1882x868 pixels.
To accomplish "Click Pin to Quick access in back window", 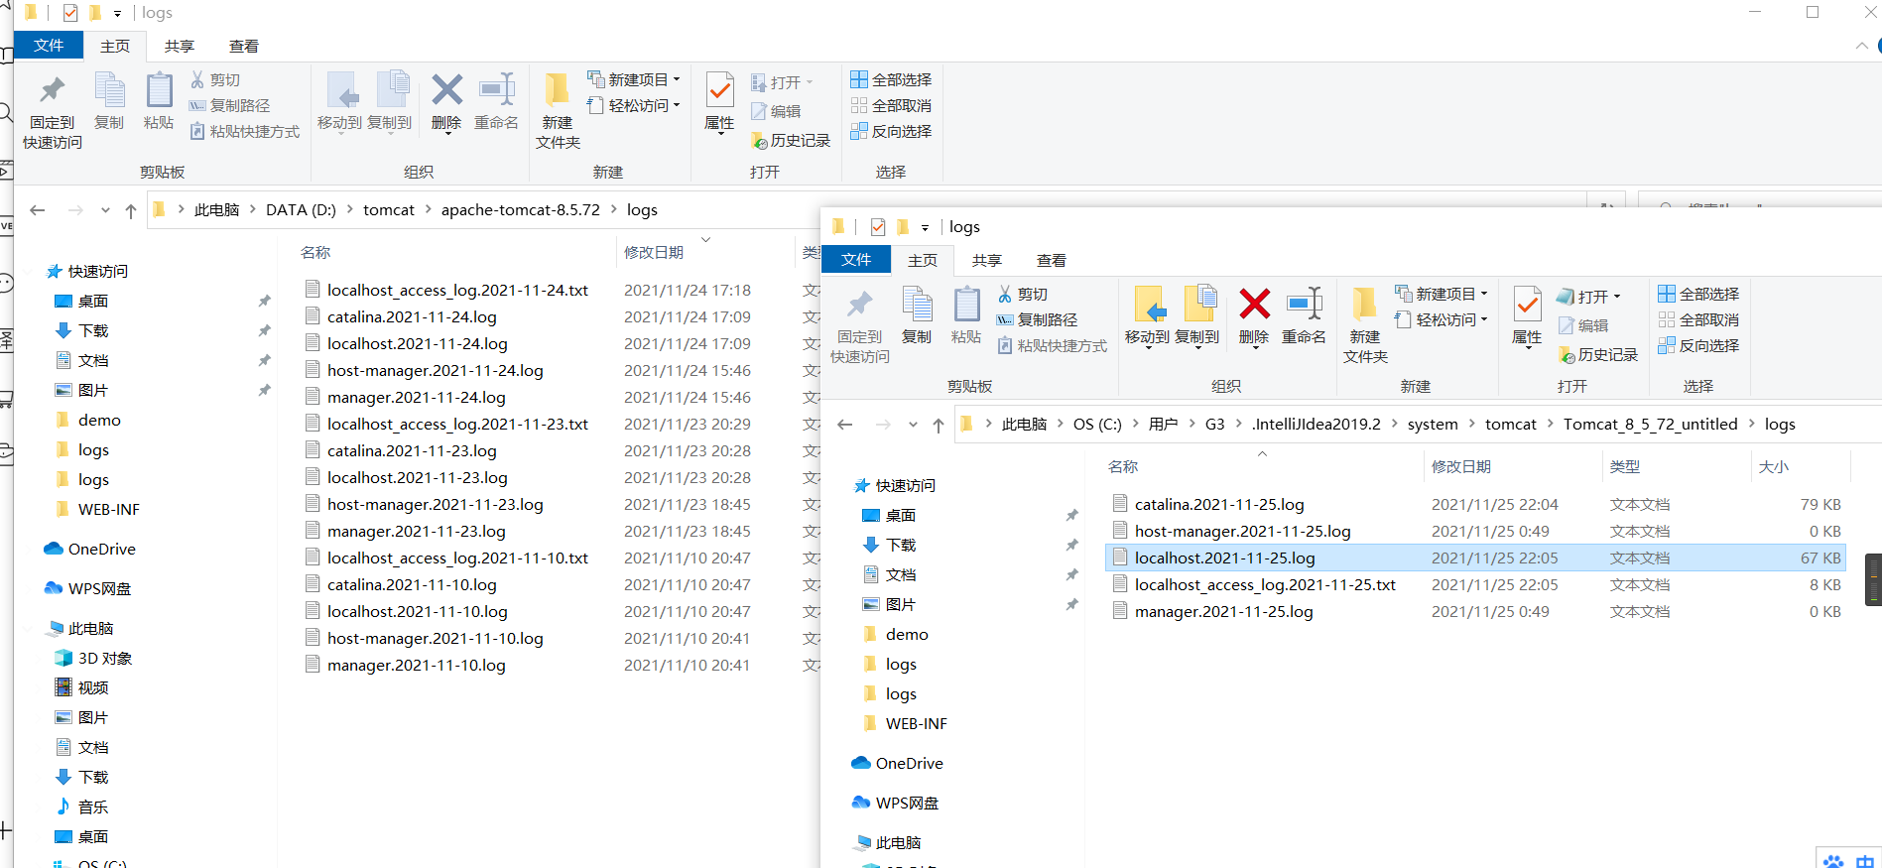I will point(53,111).
